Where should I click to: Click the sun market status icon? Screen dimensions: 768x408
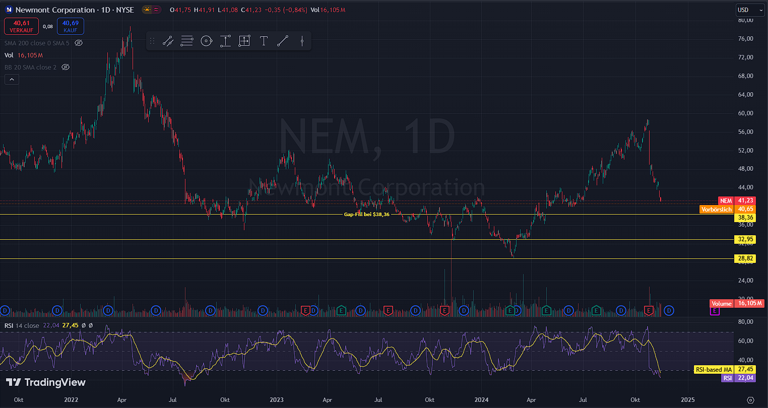coord(147,10)
